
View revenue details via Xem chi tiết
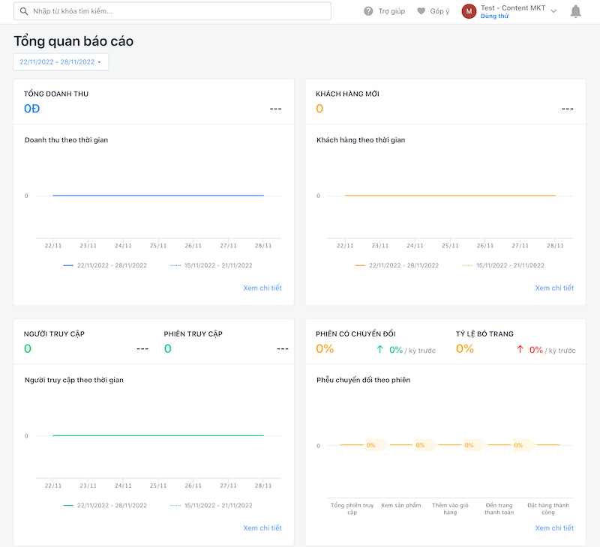point(262,288)
